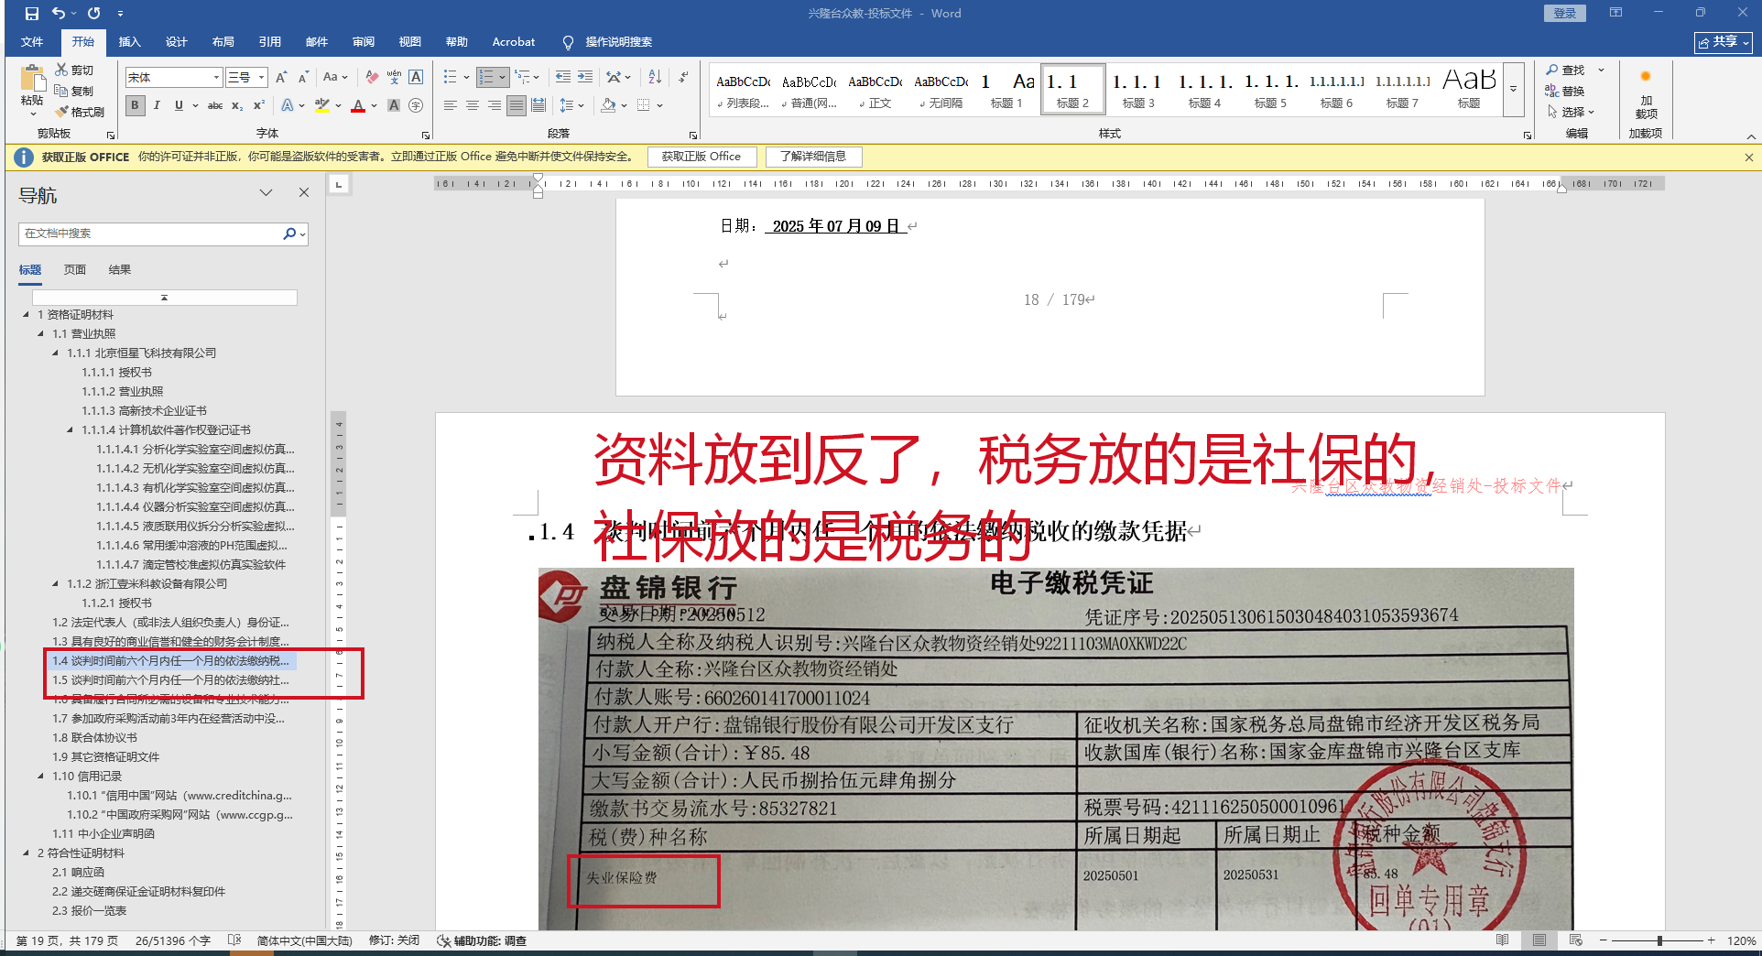Toggle italic formatting

point(157,105)
